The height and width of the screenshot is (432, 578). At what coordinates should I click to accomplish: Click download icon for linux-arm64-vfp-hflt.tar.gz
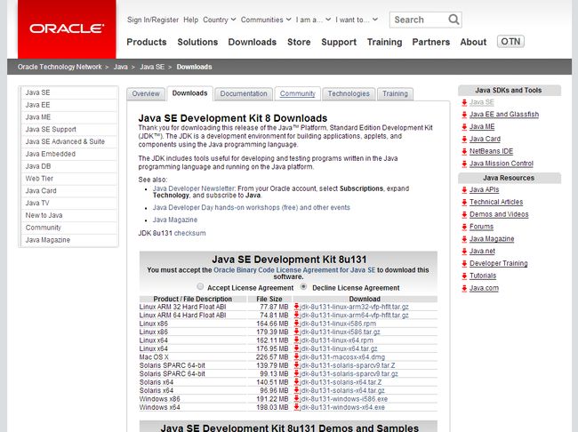click(296, 316)
